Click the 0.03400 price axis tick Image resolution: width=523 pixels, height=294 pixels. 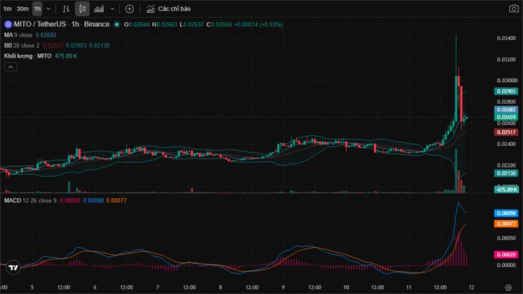(x=506, y=38)
